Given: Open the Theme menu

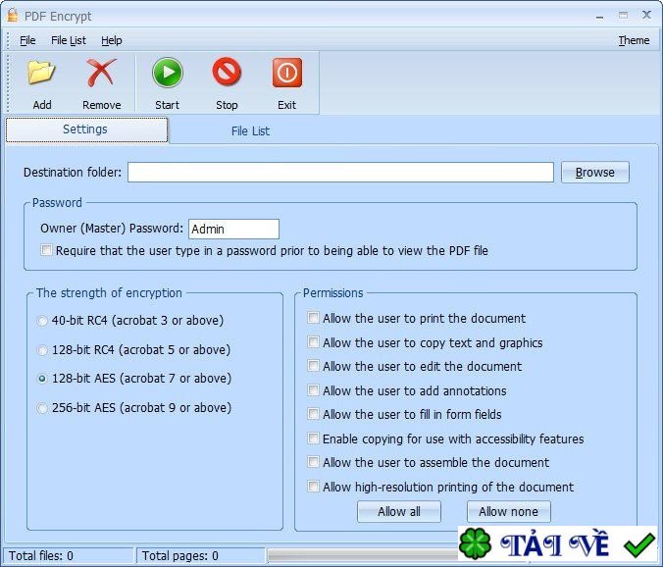Looking at the screenshot, I should (634, 40).
